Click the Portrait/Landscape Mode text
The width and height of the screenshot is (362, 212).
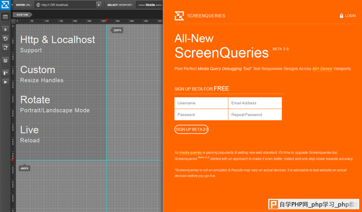click(55, 110)
